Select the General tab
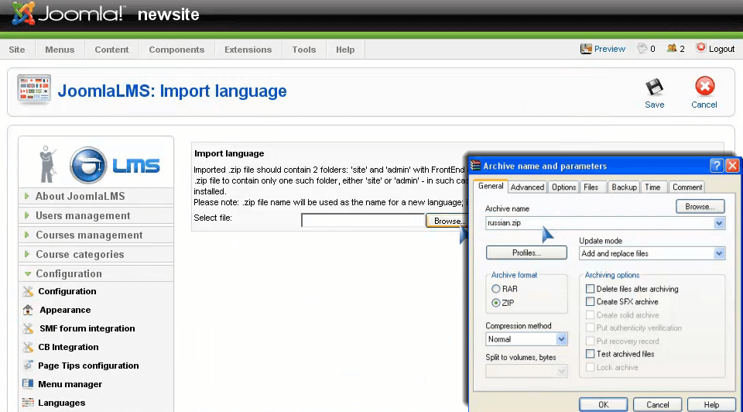The width and height of the screenshot is (743, 412). click(x=491, y=186)
